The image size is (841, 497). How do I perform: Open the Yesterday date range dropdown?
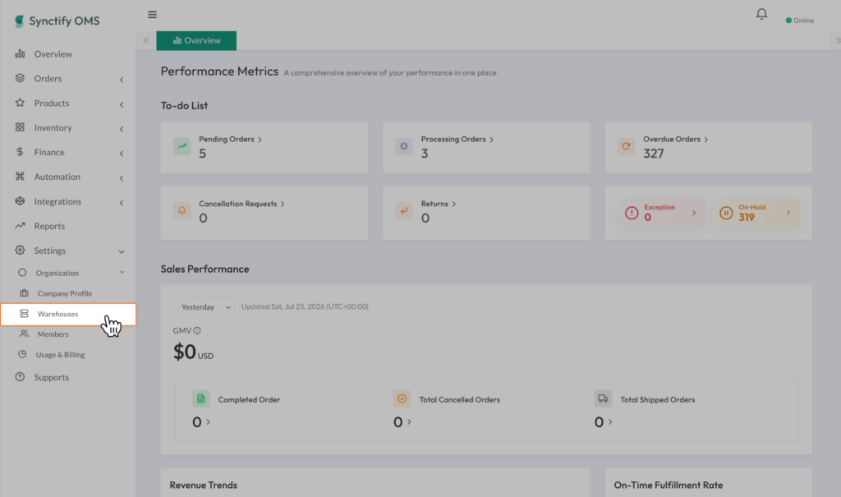coord(204,307)
